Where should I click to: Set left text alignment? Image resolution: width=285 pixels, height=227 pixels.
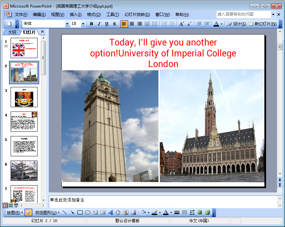tap(124, 24)
